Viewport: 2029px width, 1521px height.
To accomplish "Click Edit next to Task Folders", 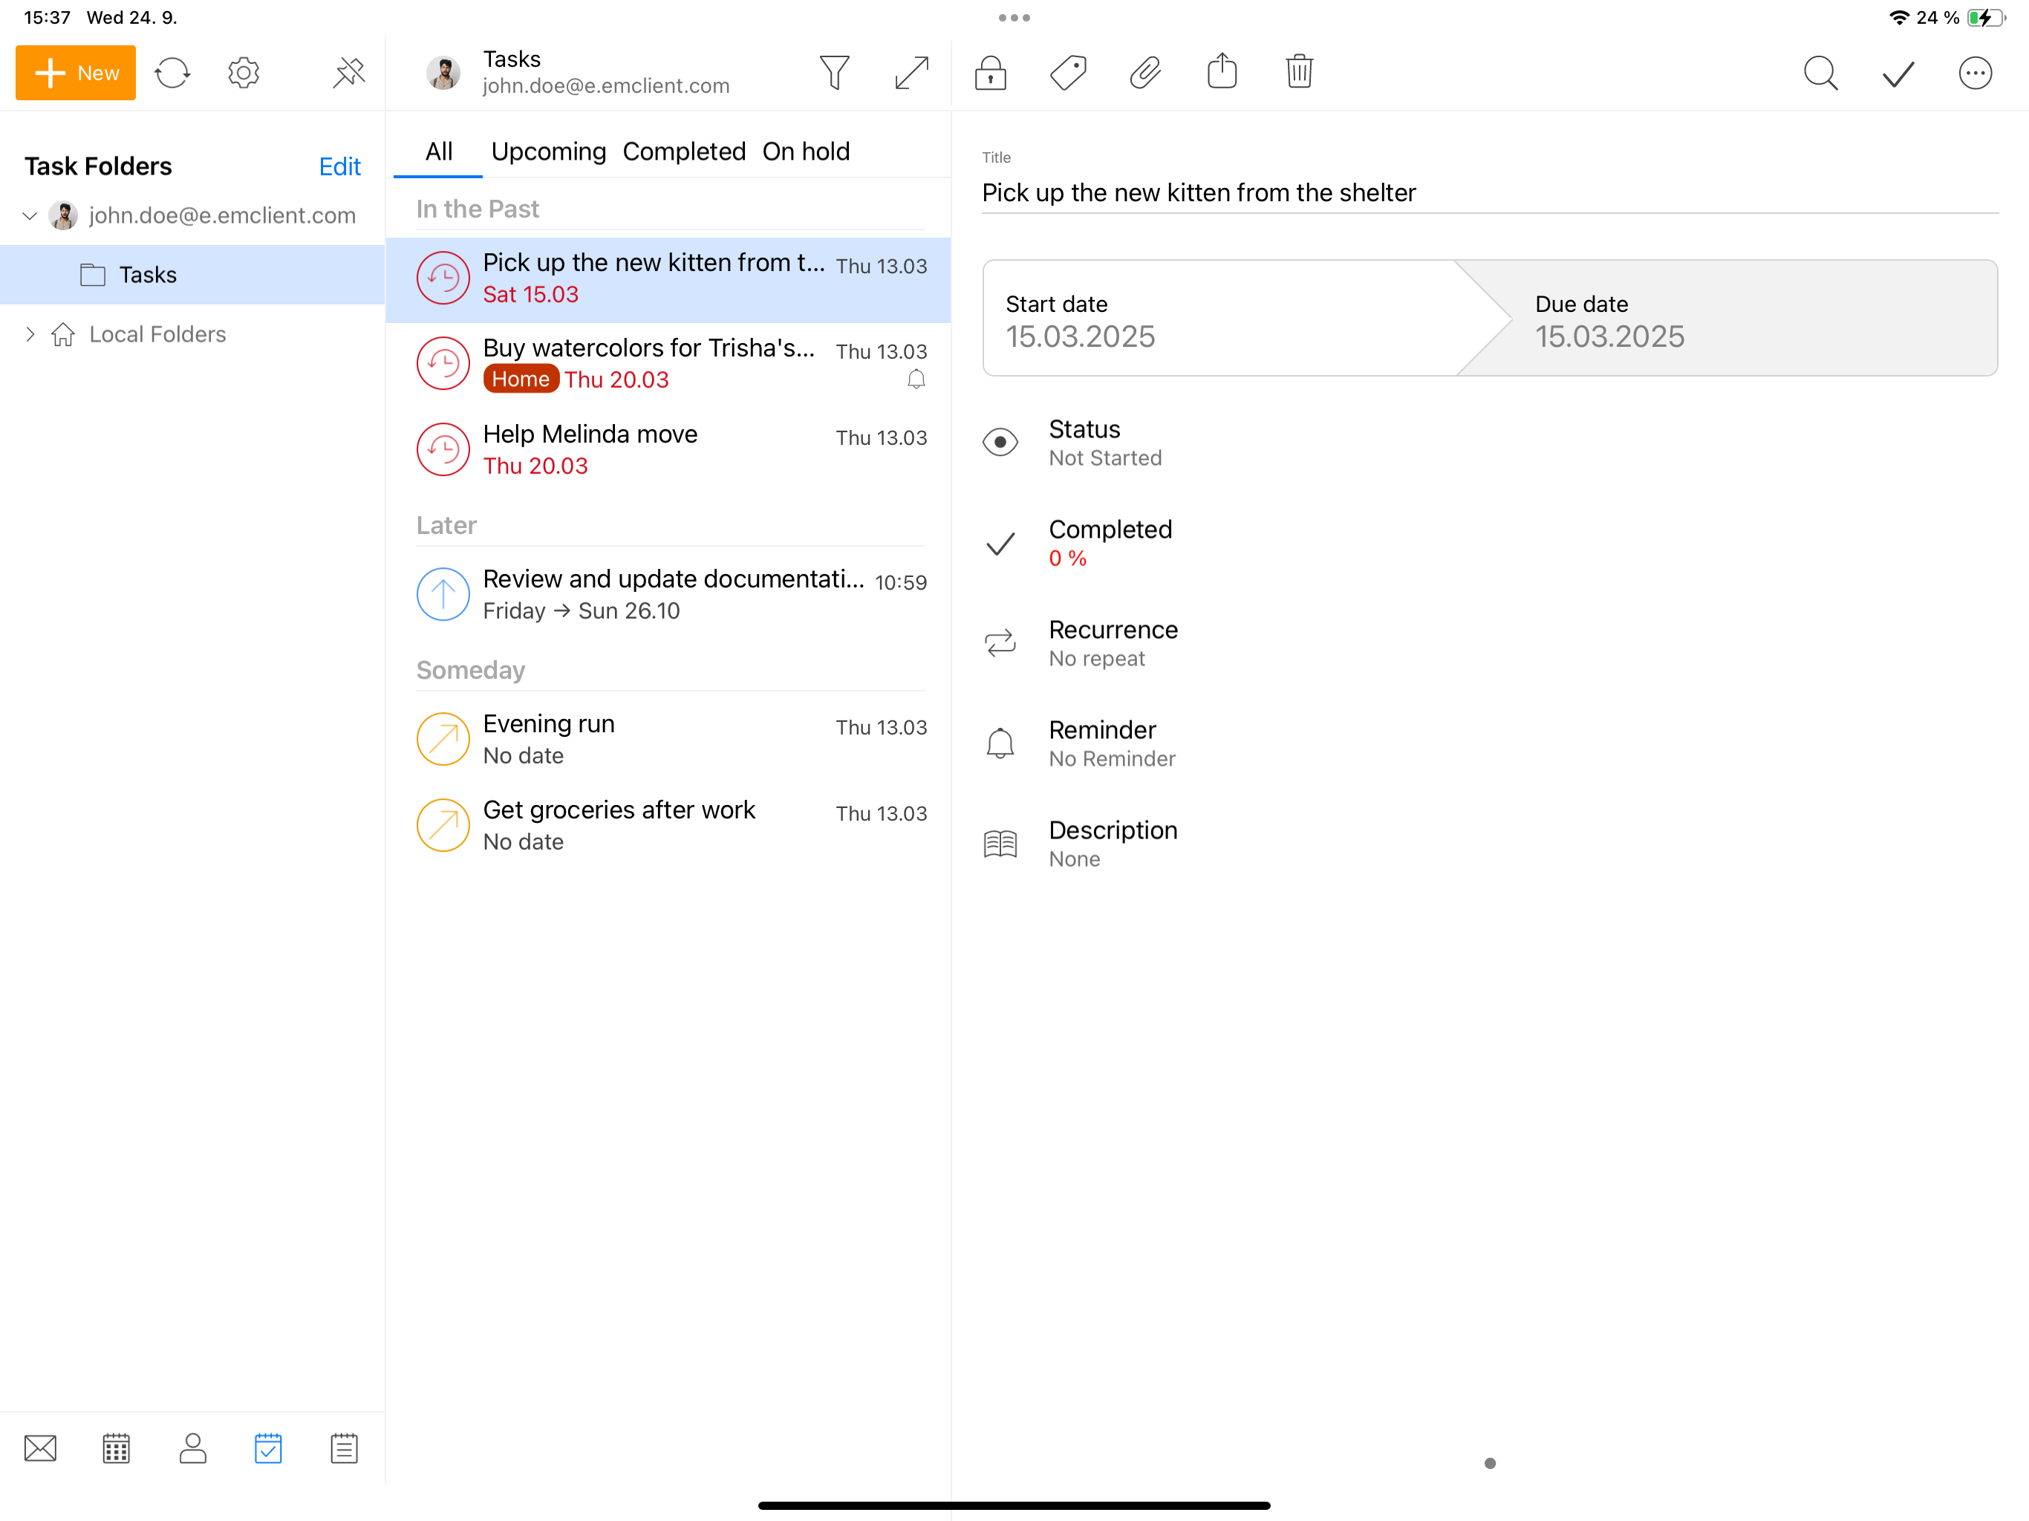I will click(339, 166).
